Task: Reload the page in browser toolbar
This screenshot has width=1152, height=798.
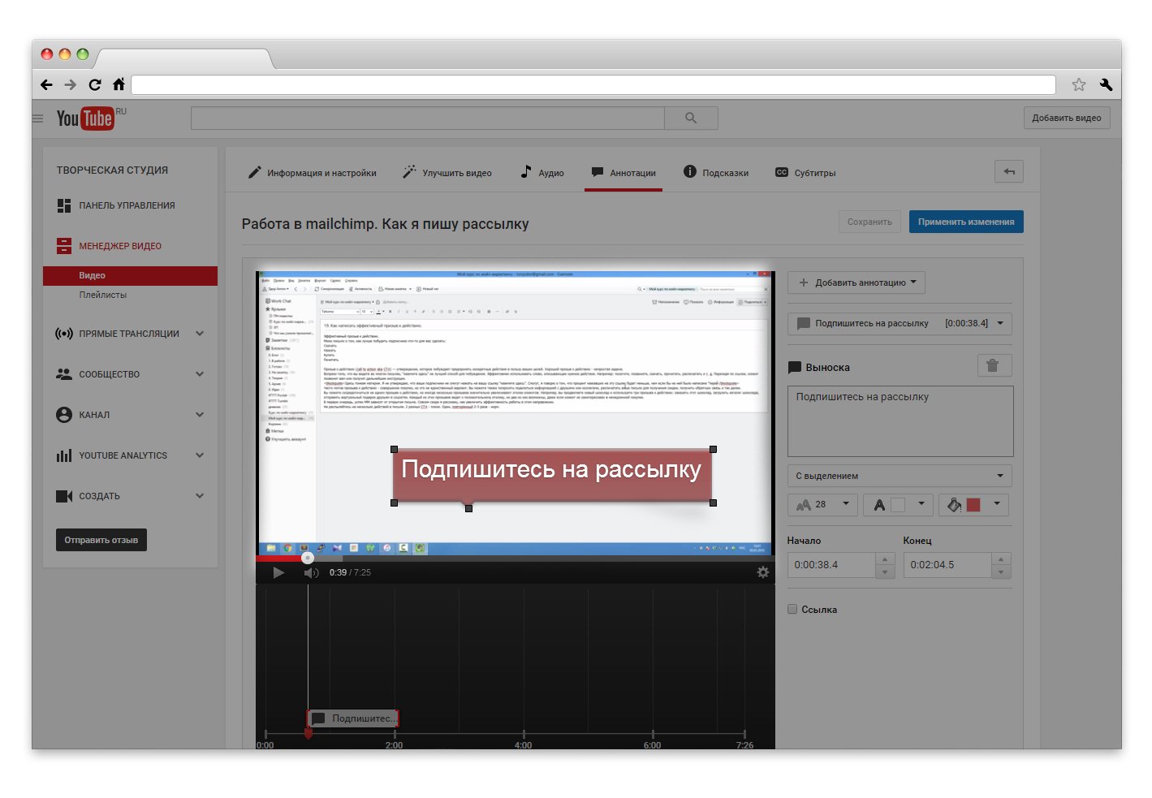Action: (95, 84)
